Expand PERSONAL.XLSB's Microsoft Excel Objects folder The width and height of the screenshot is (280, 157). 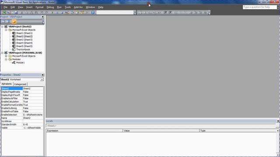pos(6,56)
